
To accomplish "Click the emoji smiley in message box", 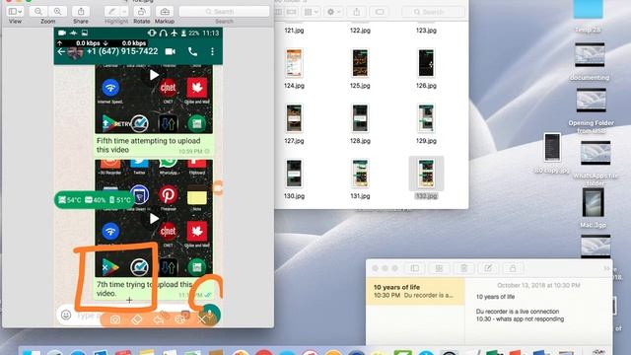I will click(66, 316).
